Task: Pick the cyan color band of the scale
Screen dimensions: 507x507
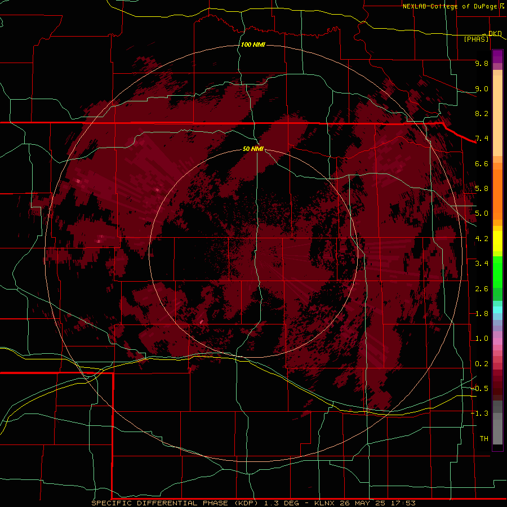Action: (497, 309)
